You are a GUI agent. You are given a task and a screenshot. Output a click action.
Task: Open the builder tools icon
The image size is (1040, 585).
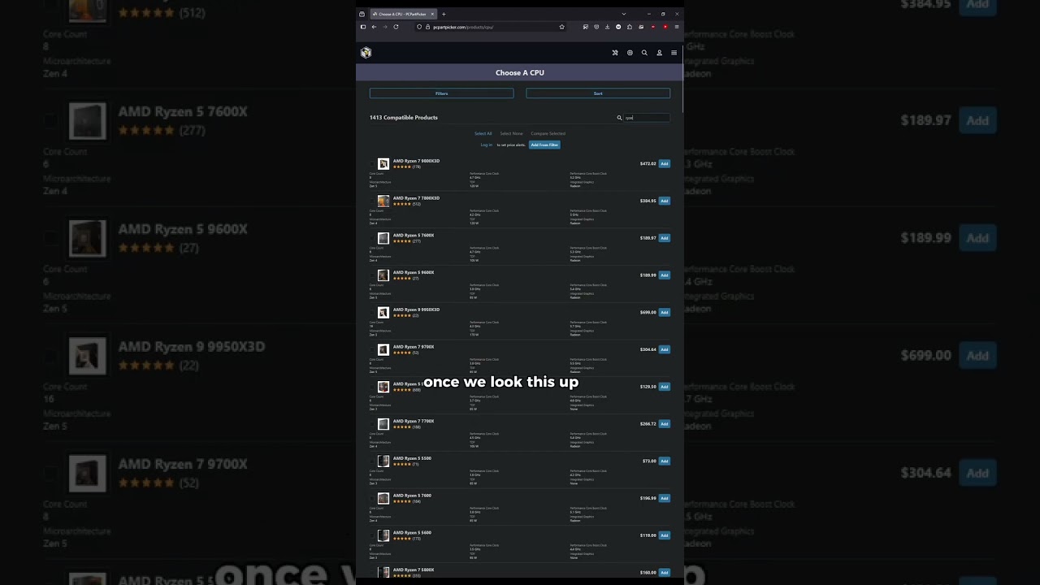615,53
